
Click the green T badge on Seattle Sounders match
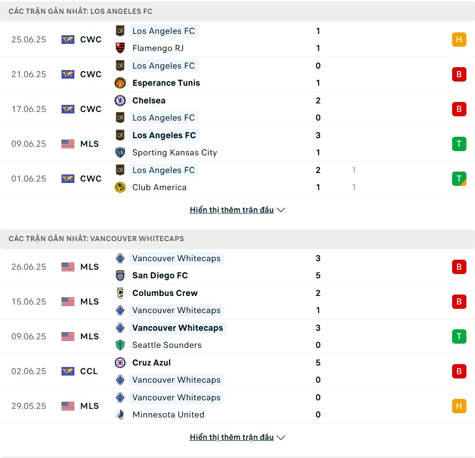459,336
